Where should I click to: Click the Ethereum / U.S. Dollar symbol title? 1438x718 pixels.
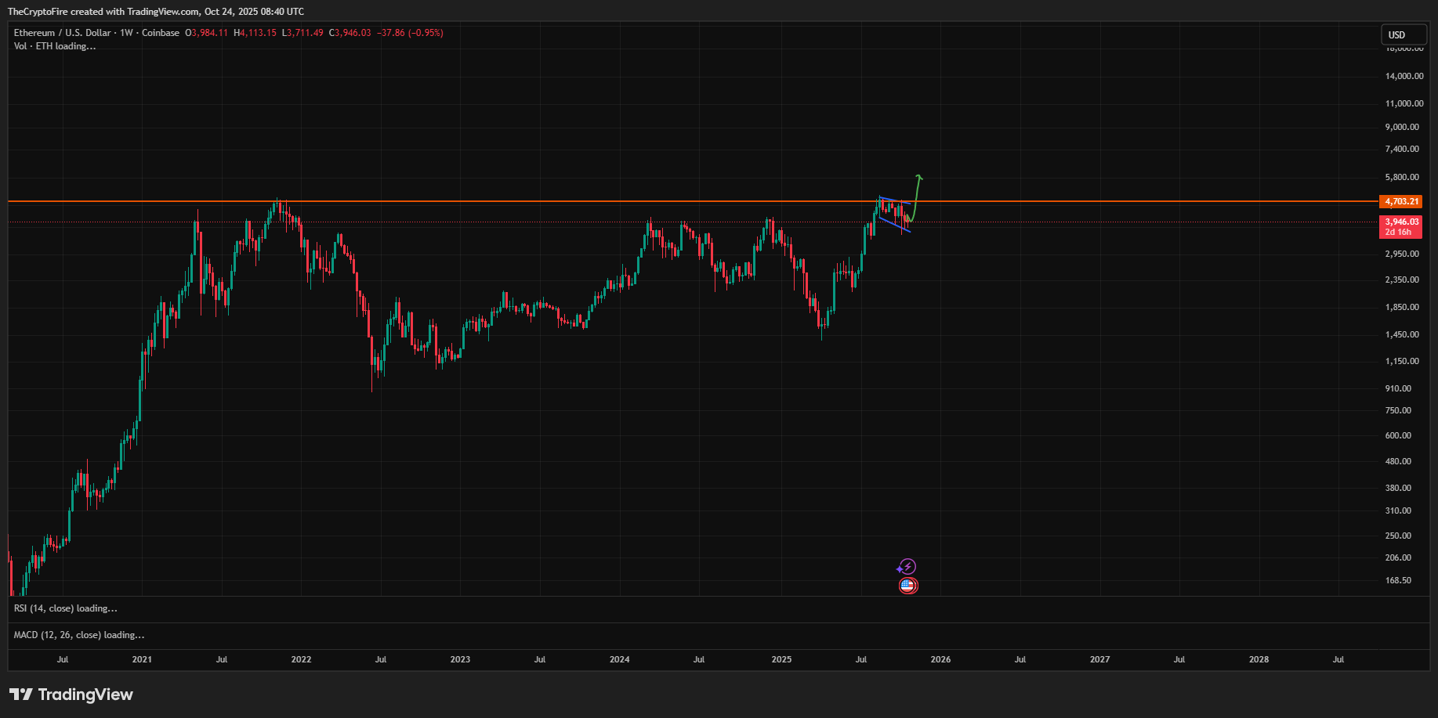point(63,33)
